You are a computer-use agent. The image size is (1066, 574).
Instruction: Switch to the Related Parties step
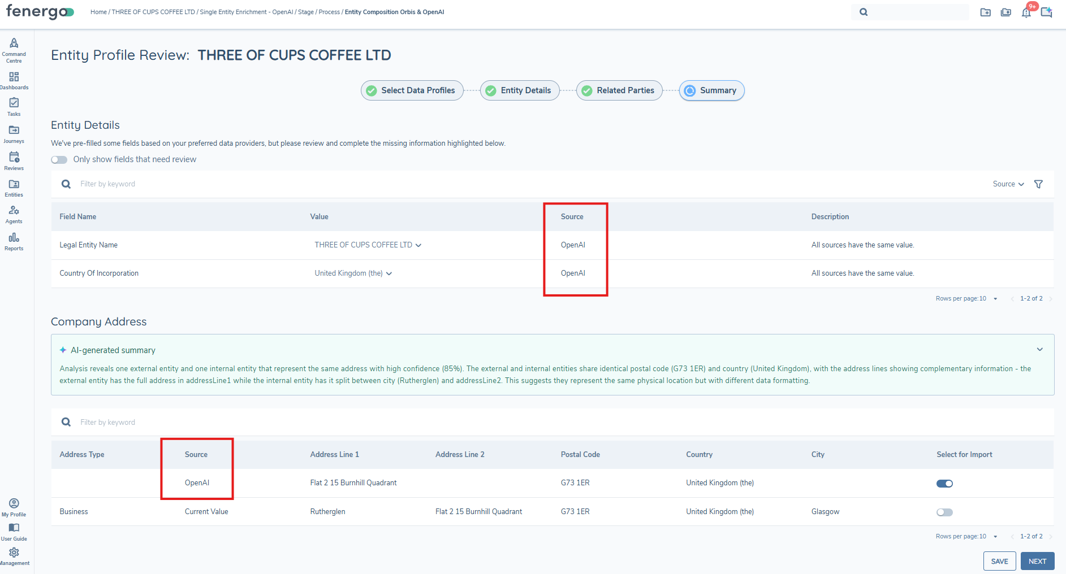tap(619, 90)
